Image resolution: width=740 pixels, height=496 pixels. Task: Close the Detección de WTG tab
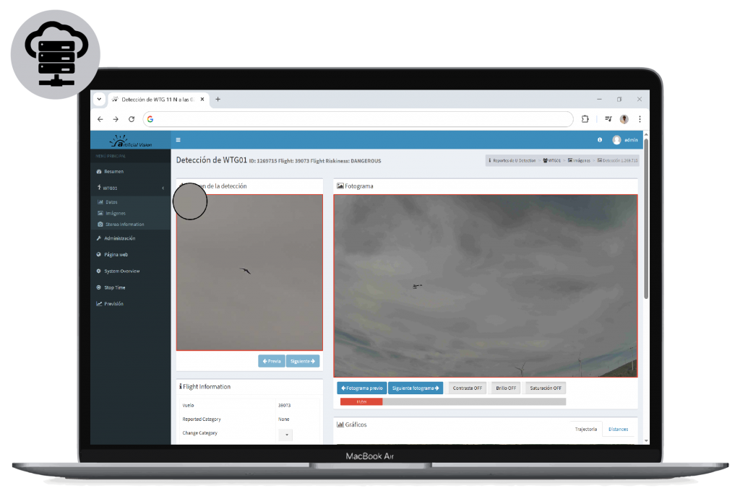(x=202, y=99)
